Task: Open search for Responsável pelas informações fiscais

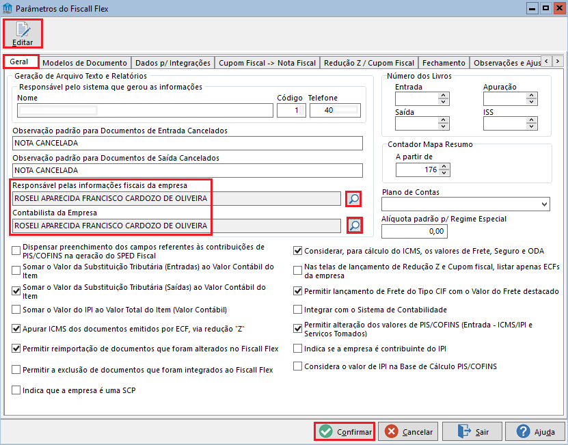Action: point(353,199)
